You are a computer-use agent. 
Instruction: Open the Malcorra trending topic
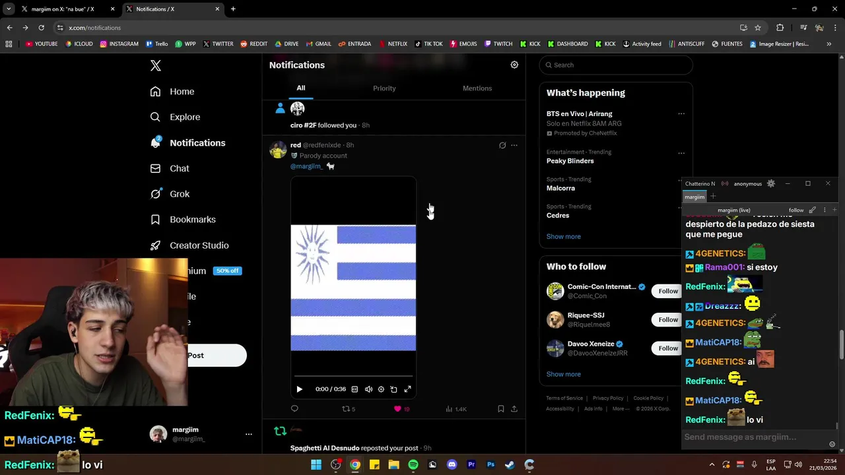click(560, 188)
